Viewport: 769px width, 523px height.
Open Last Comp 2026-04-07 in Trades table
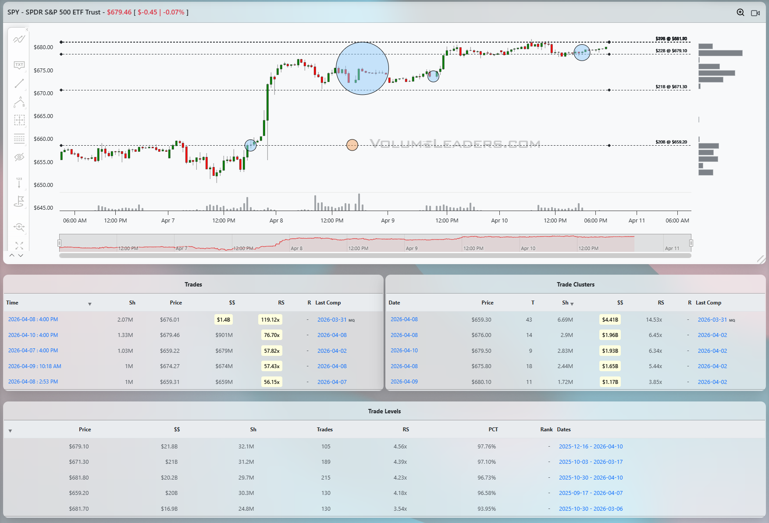[x=332, y=382]
